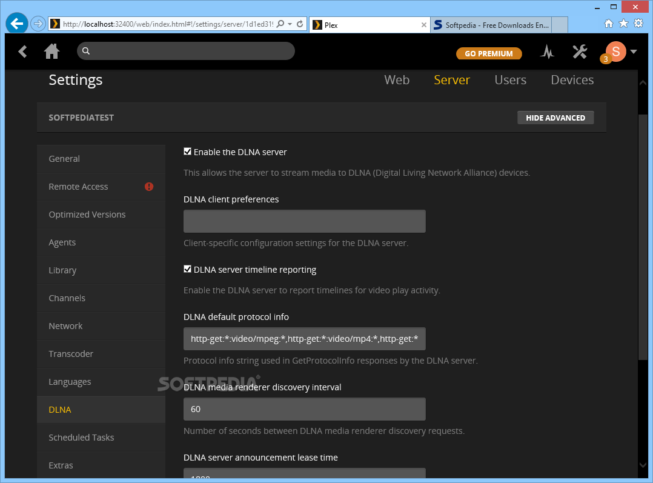Click the Settings page heading
The width and height of the screenshot is (653, 483).
(x=75, y=80)
